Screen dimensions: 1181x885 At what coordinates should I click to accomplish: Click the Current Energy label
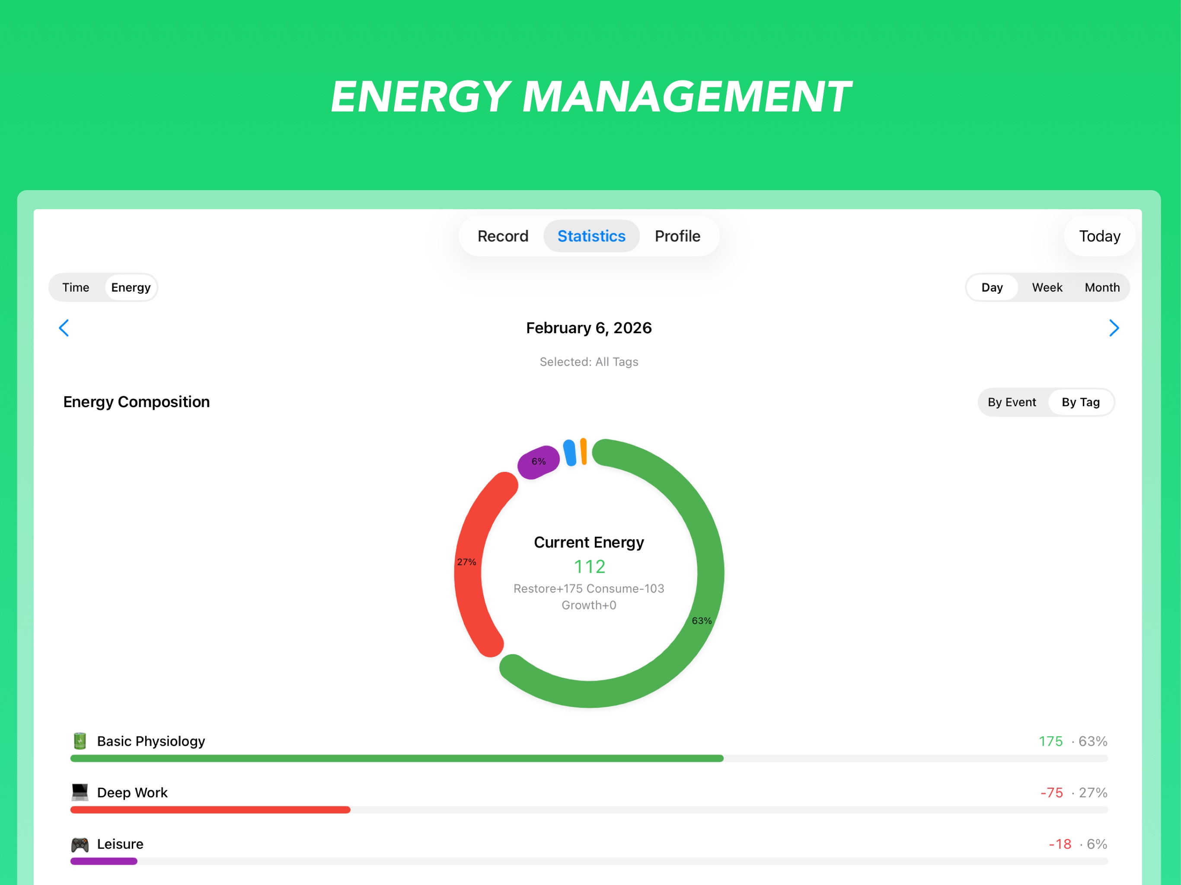[589, 542]
